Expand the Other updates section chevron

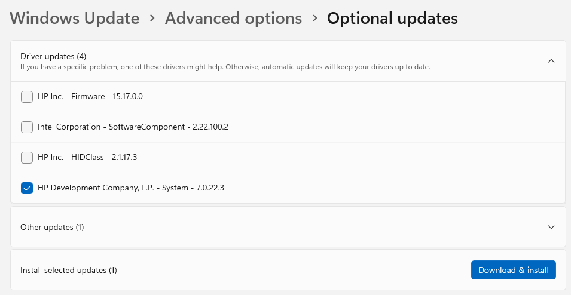[551, 227]
